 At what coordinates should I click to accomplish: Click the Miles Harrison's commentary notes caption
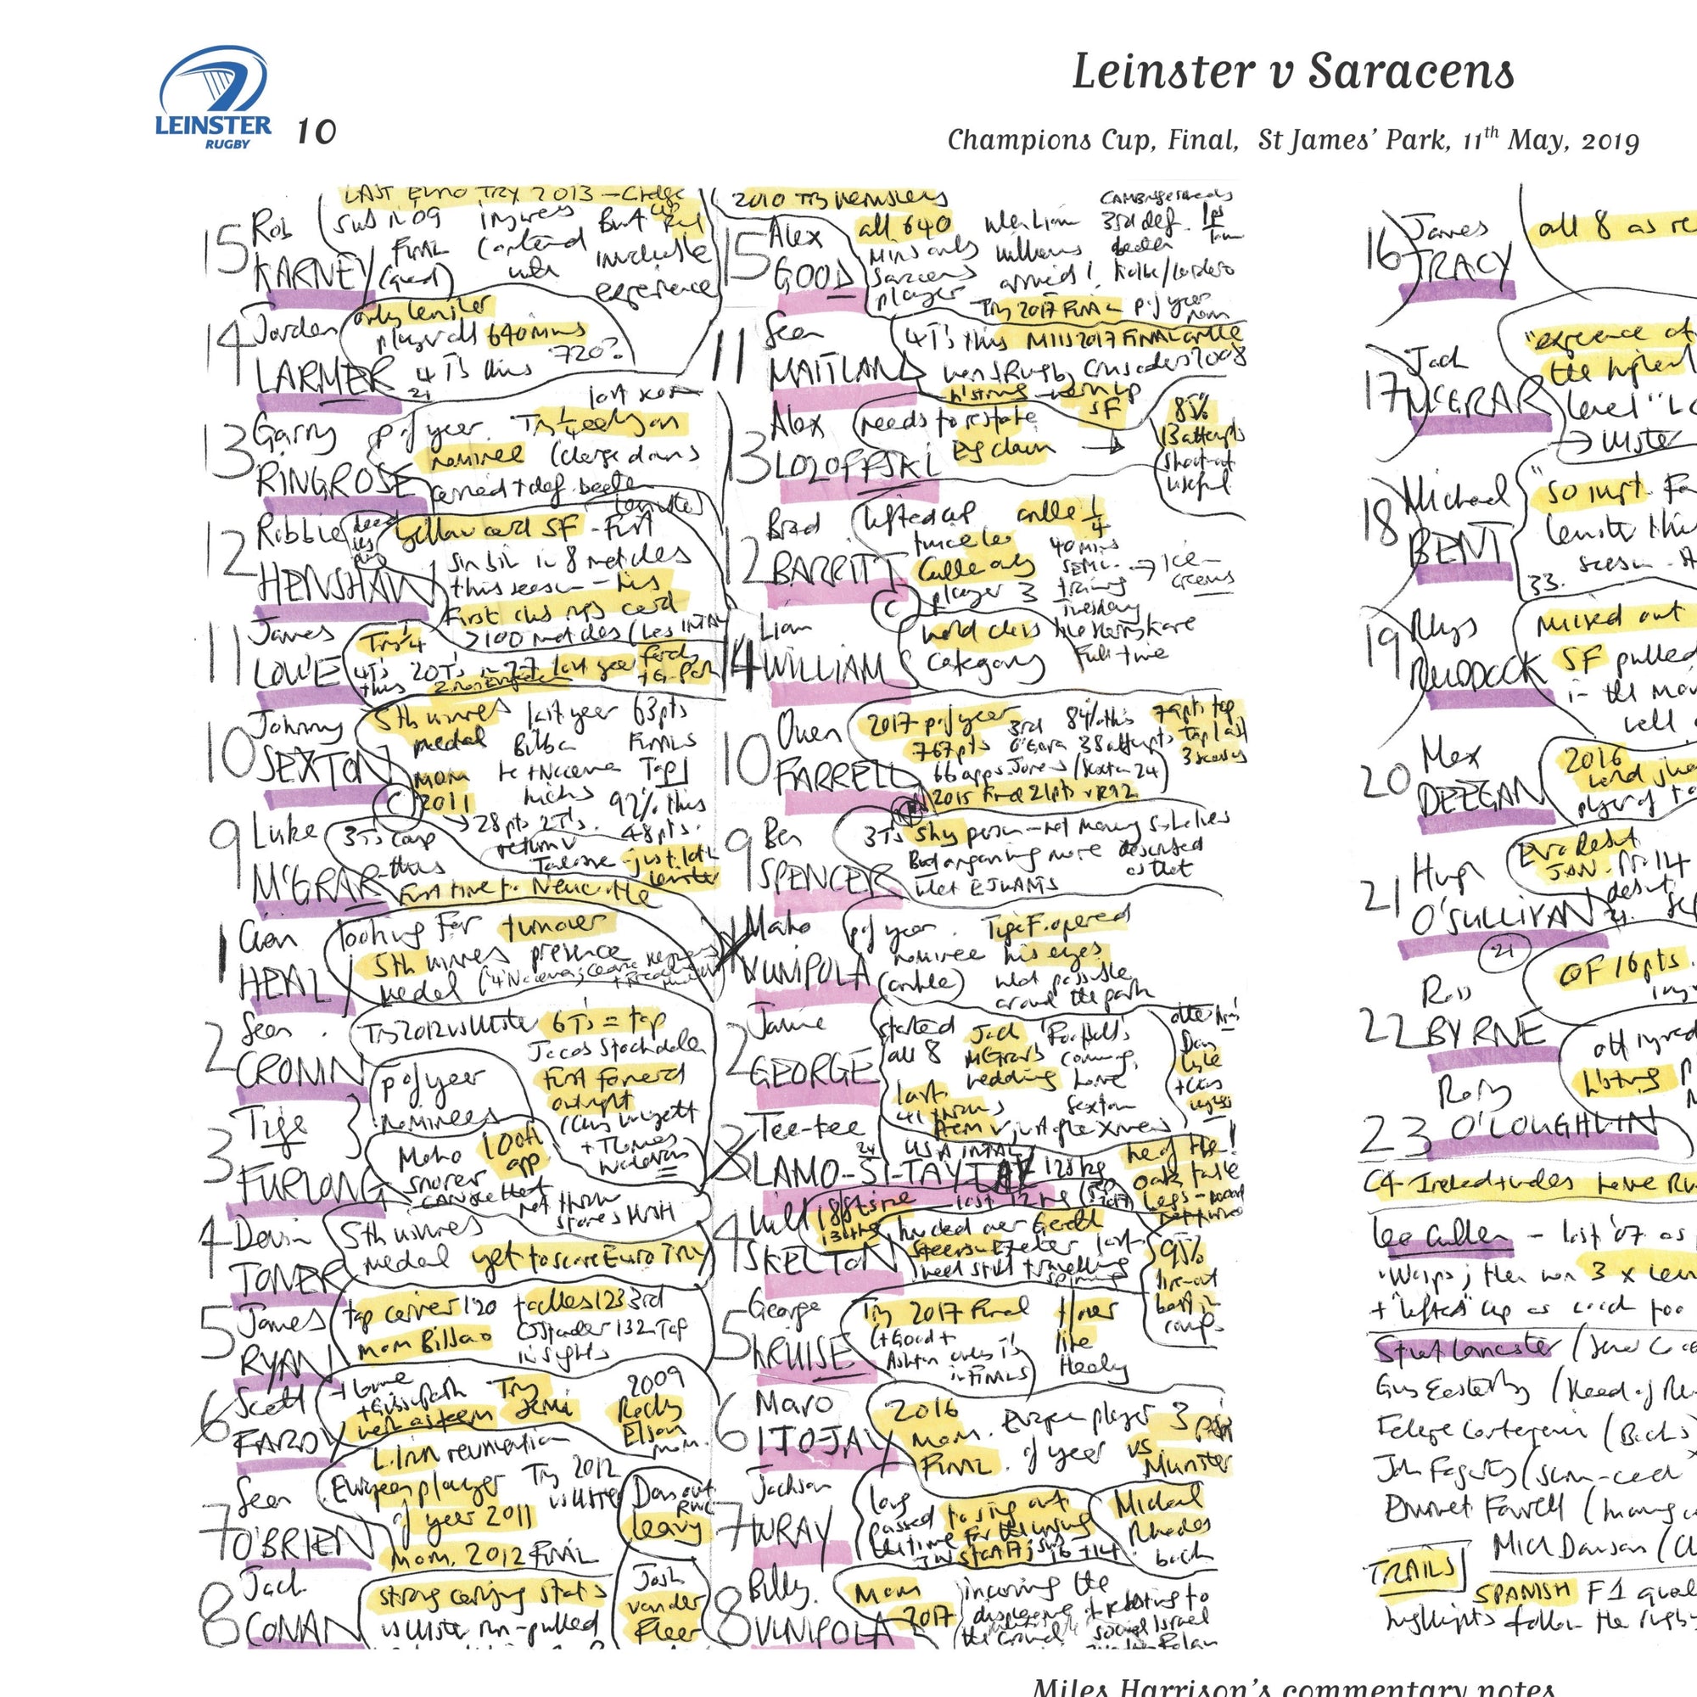pos(1293,1687)
